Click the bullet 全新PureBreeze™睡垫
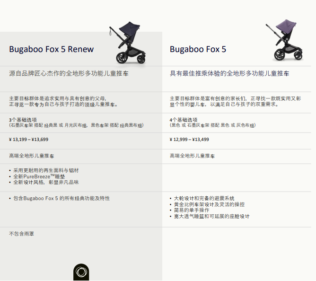 click(39, 176)
